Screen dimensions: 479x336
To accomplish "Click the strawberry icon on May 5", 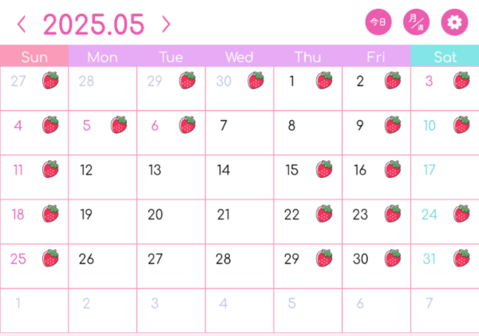I will click(119, 125).
